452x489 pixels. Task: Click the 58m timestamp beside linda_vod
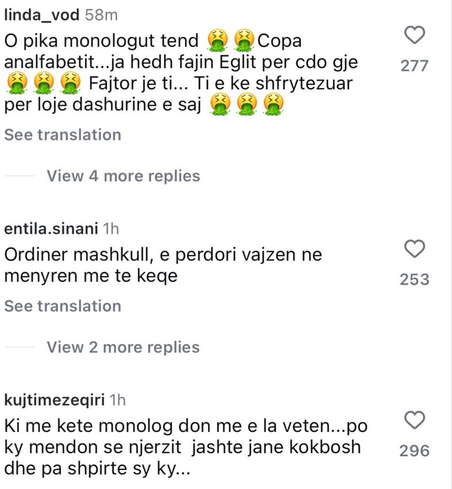pos(98,16)
